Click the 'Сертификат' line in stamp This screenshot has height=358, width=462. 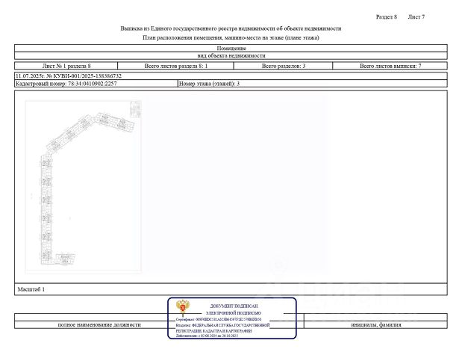pyautogui.click(x=219, y=319)
